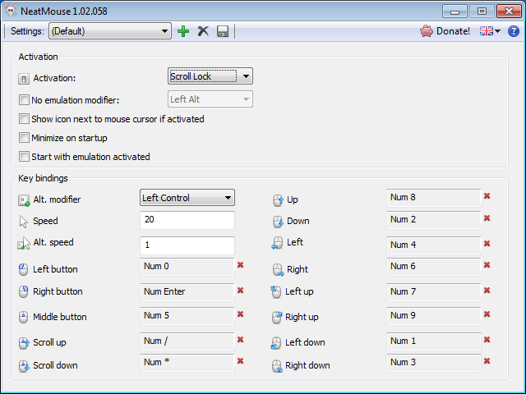Select the Right binding field Num 6
This screenshot has width=526, height=394.
tap(433, 267)
